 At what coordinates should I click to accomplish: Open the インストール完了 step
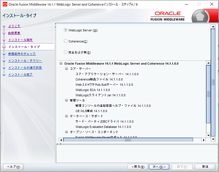coord(20,75)
